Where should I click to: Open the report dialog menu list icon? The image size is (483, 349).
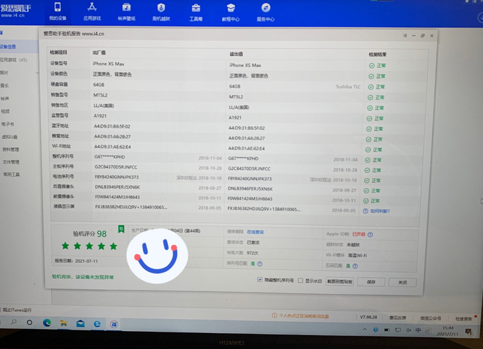(x=405, y=35)
